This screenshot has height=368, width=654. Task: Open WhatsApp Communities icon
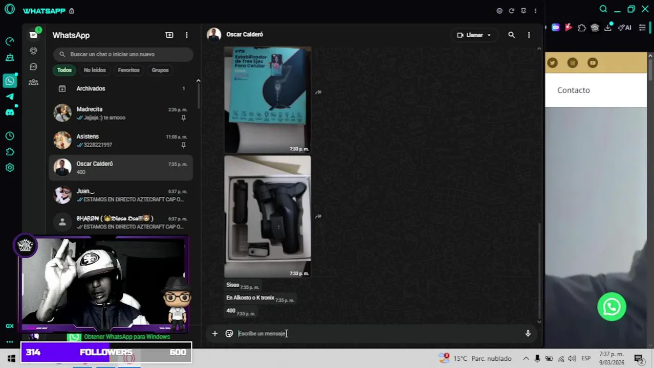[33, 82]
